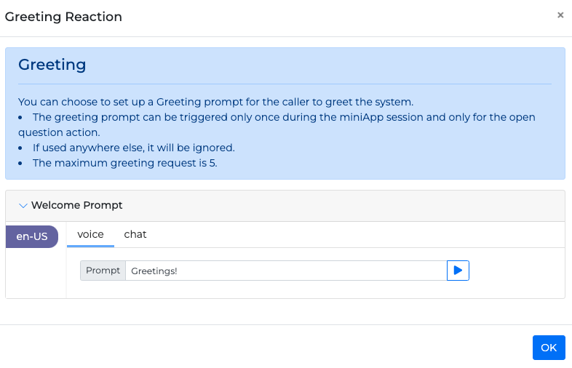
Task: Click the 'If used anywhere else' bullet
Action: pos(133,148)
